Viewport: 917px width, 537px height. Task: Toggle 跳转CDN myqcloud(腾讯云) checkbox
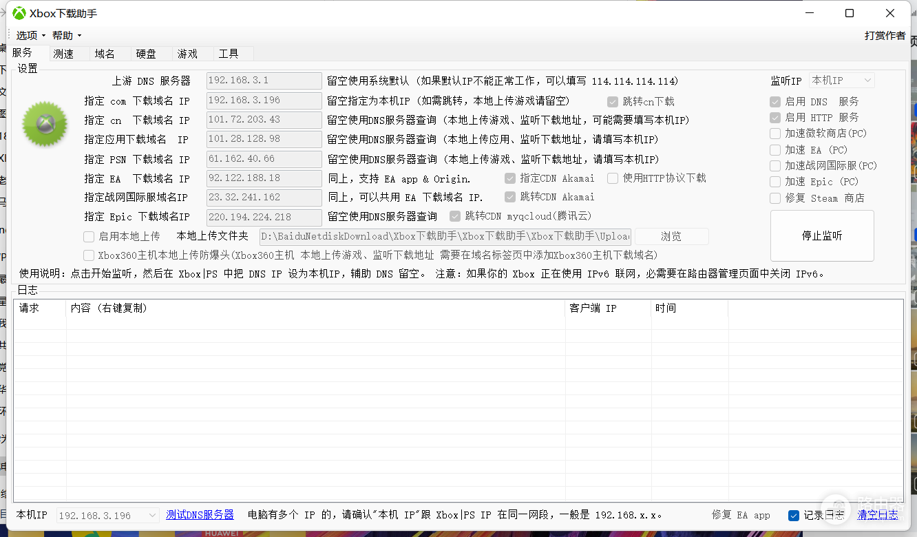[454, 216]
